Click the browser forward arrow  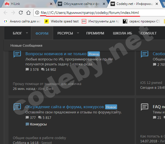coord(13,13)
